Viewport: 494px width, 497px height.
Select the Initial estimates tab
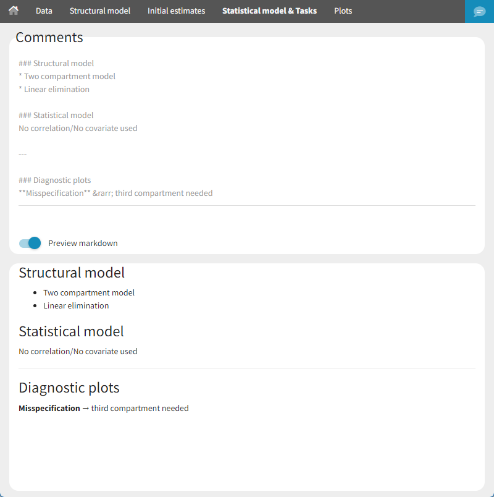click(176, 11)
